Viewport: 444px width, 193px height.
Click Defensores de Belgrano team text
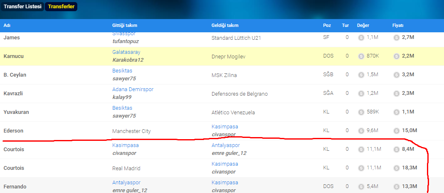(x=239, y=94)
